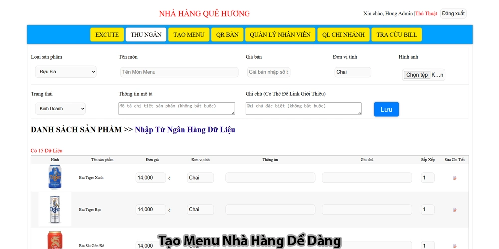Select the QUẢN LÝ NHÂN VIÊN tab
Screen dimensions: 499x249
tap(280, 35)
